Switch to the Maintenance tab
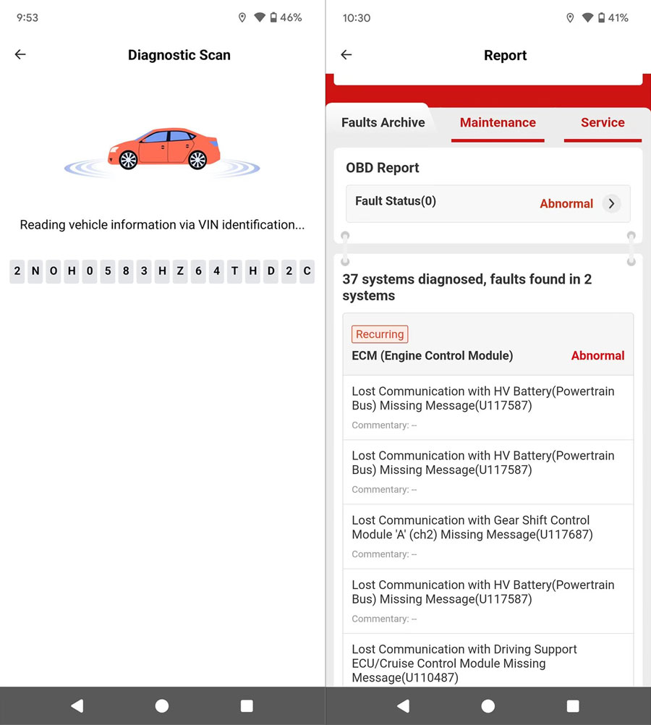Screen dimensions: 651x725 [x=498, y=123]
